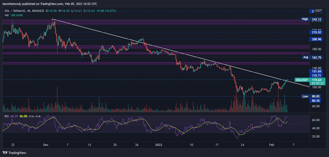This screenshot has height=157, width=329.
Task: Click the Dec label on the time axis
Action: 46,145
